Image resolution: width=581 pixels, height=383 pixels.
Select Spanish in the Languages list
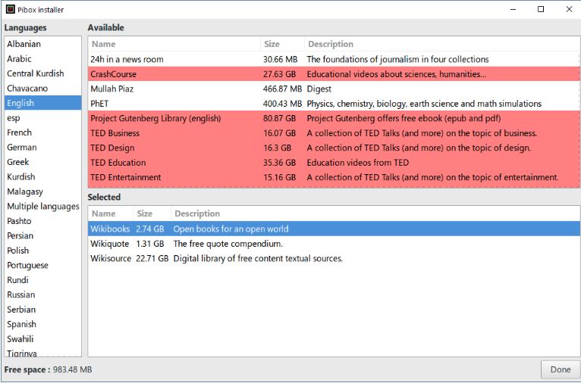pyautogui.click(x=43, y=324)
